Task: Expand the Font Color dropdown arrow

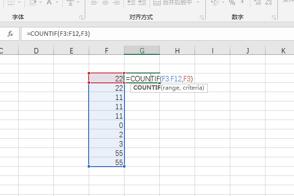Action: 57,2
